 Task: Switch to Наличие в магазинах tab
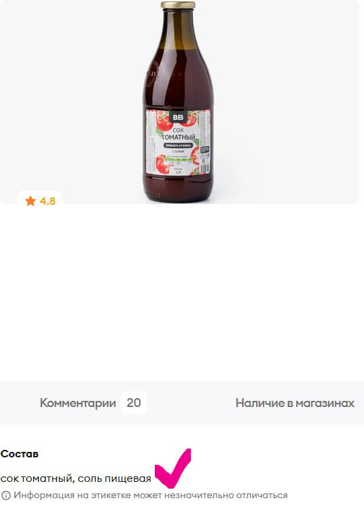[x=295, y=403]
